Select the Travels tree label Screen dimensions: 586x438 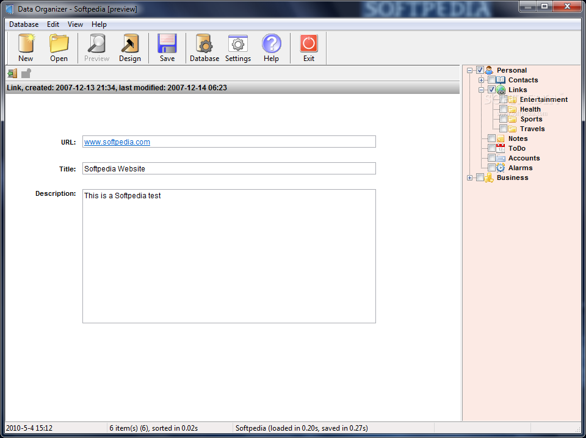(x=532, y=129)
